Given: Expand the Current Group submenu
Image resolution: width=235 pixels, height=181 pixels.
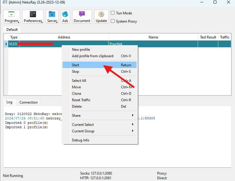Looking at the screenshot, I should pyautogui.click(x=100, y=131).
